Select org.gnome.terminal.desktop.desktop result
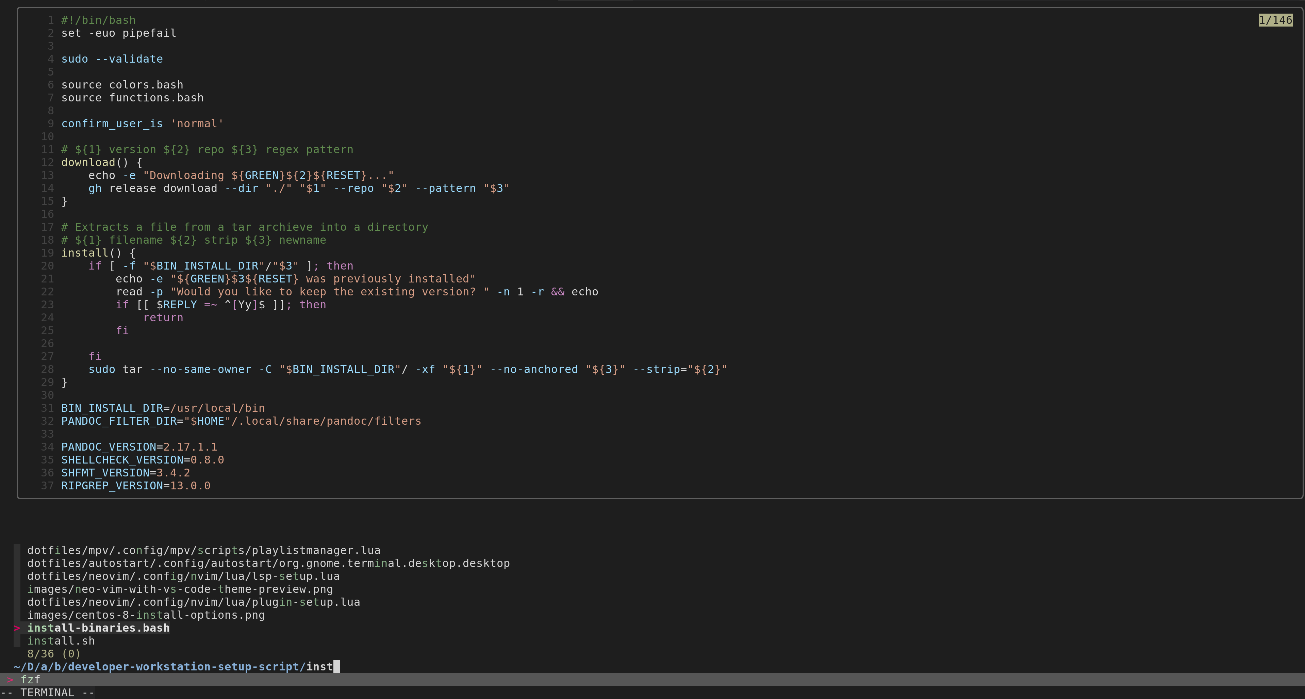Viewport: 1305px width, 699px height. coord(268,563)
